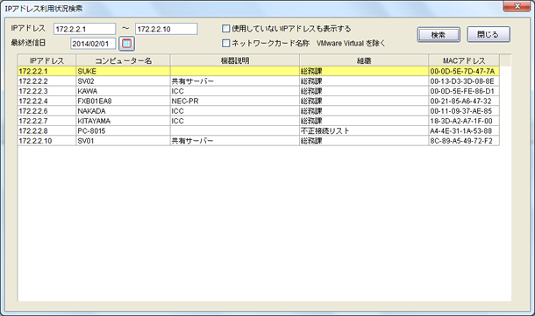Select computer name SUKE
This screenshot has width=535, height=316.
pos(123,71)
